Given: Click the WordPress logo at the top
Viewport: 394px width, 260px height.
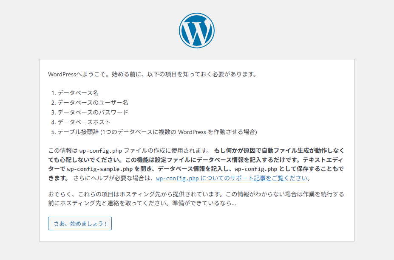Looking at the screenshot, I should point(196,30).
